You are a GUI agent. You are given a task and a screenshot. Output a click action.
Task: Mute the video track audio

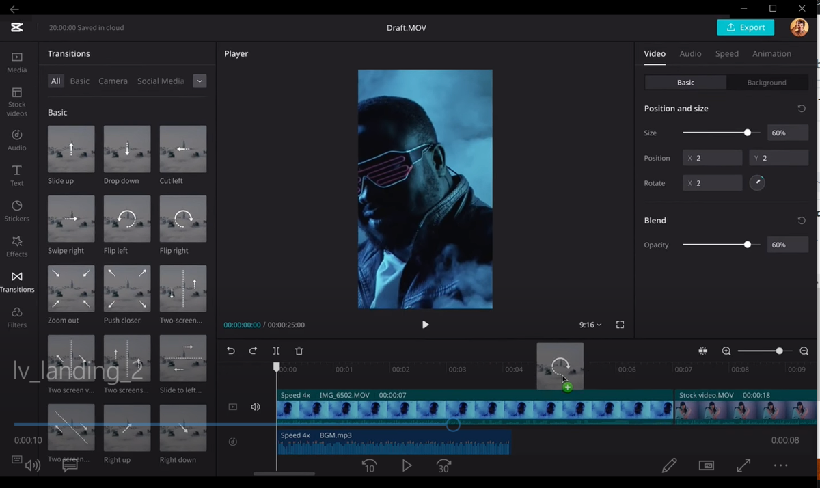pos(256,407)
